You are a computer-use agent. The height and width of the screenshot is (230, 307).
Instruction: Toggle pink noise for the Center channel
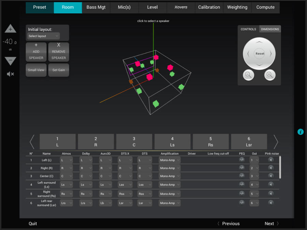click(x=271, y=176)
